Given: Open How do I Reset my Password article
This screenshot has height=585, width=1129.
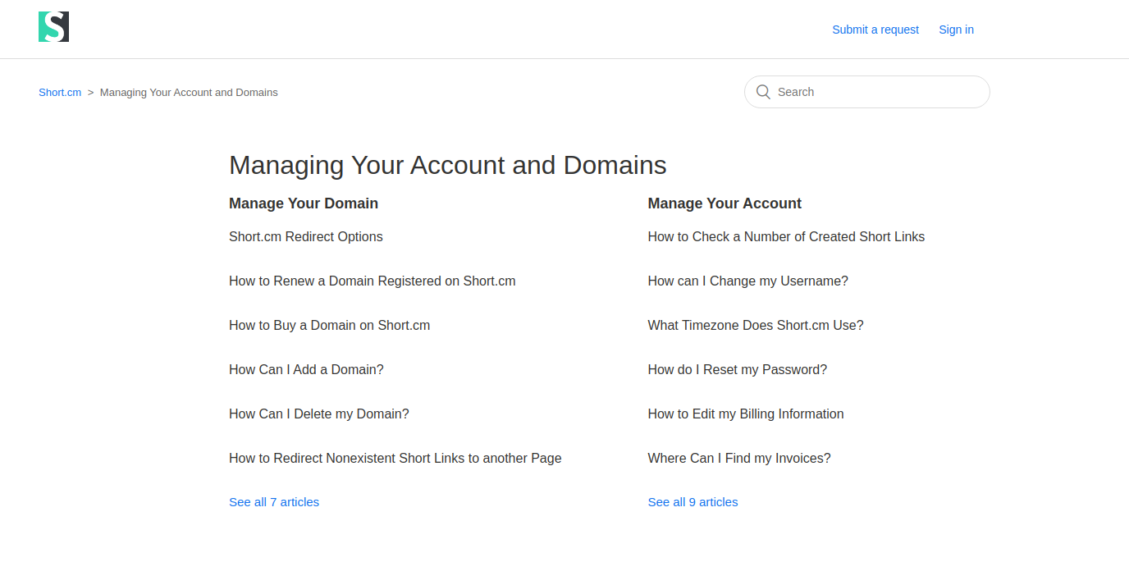Looking at the screenshot, I should [x=738, y=369].
